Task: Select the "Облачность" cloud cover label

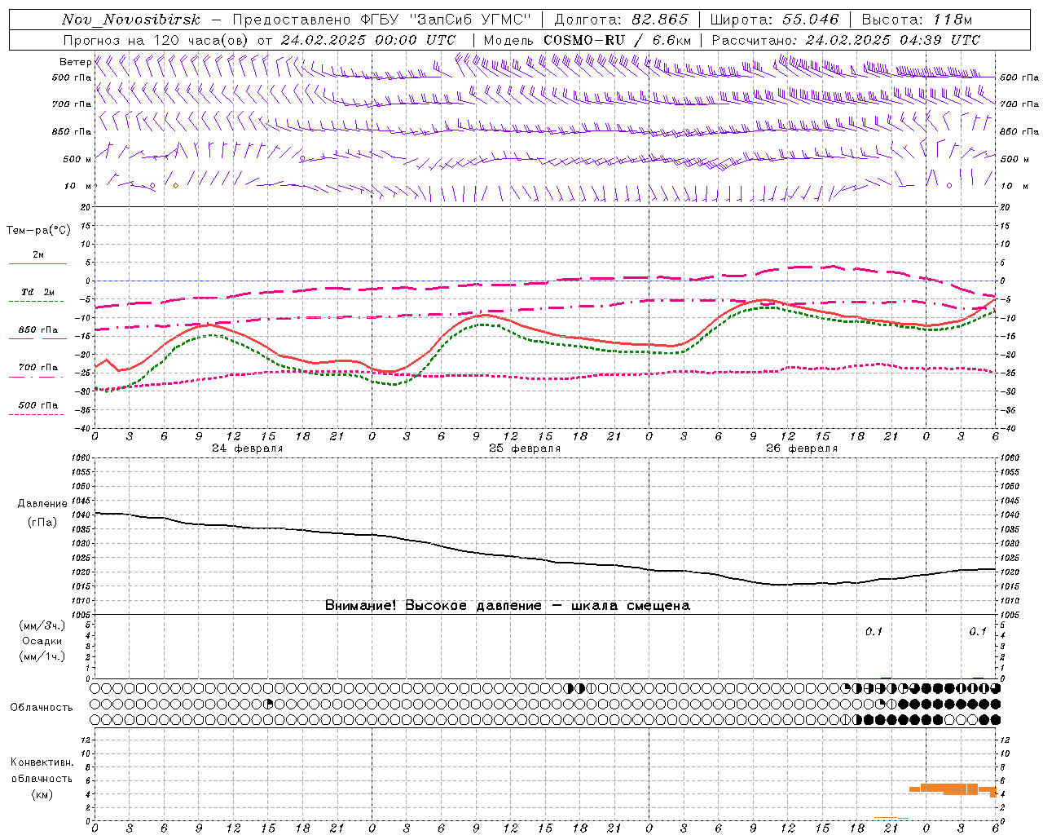Action: 42,707
